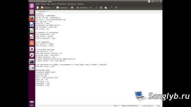Click the line "hide dot files = yes"
This screenshot has height=107, width=191.
coord(45,67)
